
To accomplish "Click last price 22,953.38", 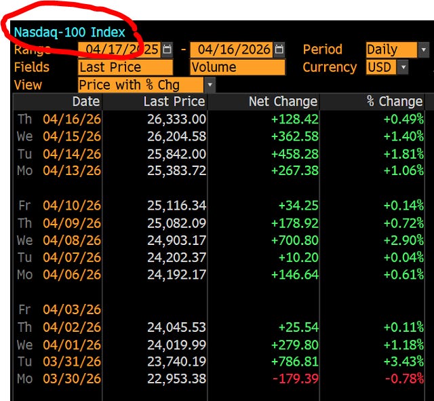I will point(176,379).
